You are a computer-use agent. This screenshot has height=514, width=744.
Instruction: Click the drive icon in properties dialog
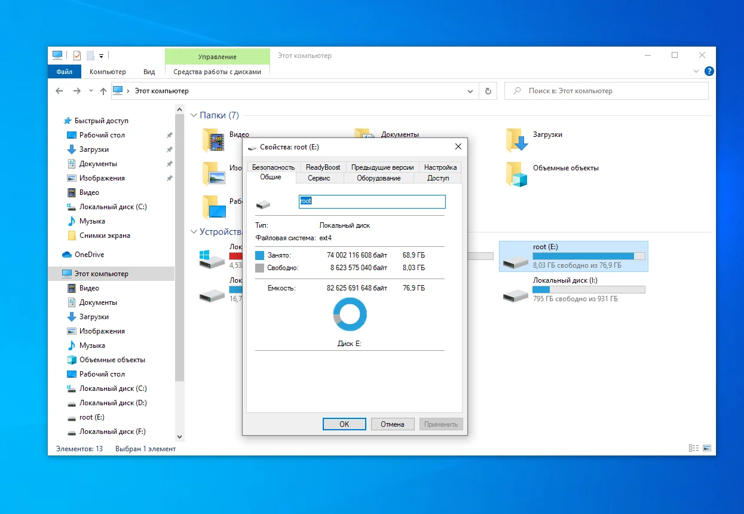(x=263, y=204)
